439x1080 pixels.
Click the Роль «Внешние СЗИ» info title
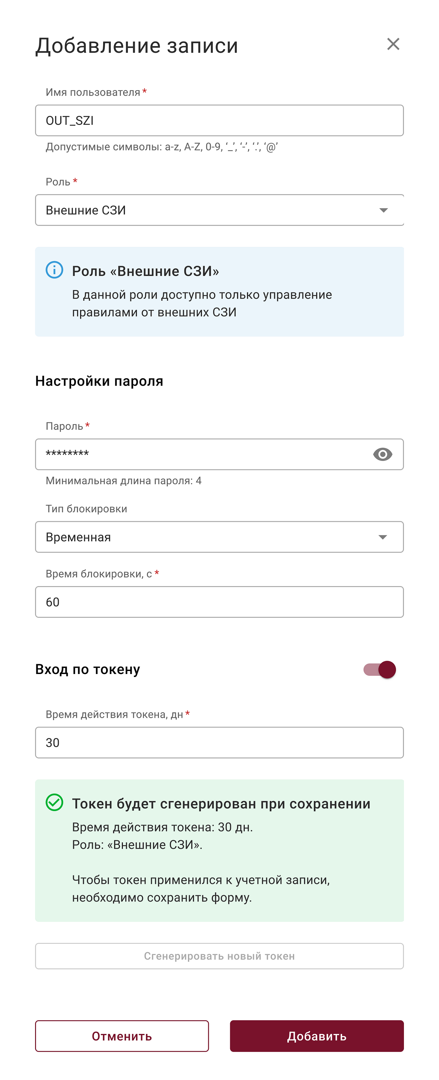click(x=145, y=271)
